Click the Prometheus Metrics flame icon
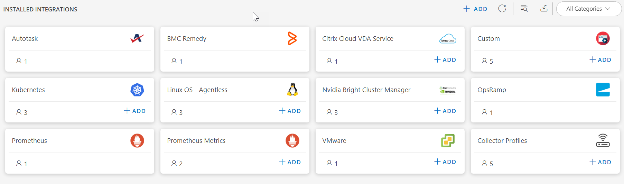This screenshot has height=184, width=624. point(292,141)
